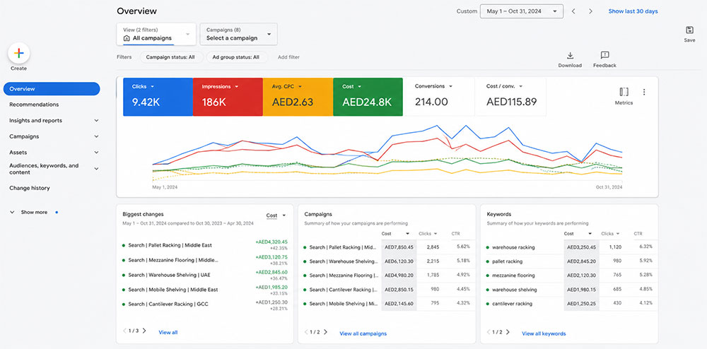
Task: Click the Show last 30 days link
Action: (x=633, y=11)
